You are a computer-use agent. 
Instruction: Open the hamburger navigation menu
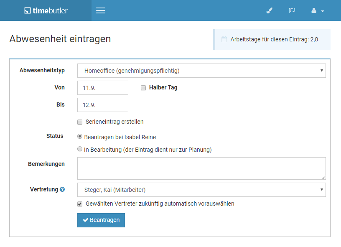coord(101,10)
